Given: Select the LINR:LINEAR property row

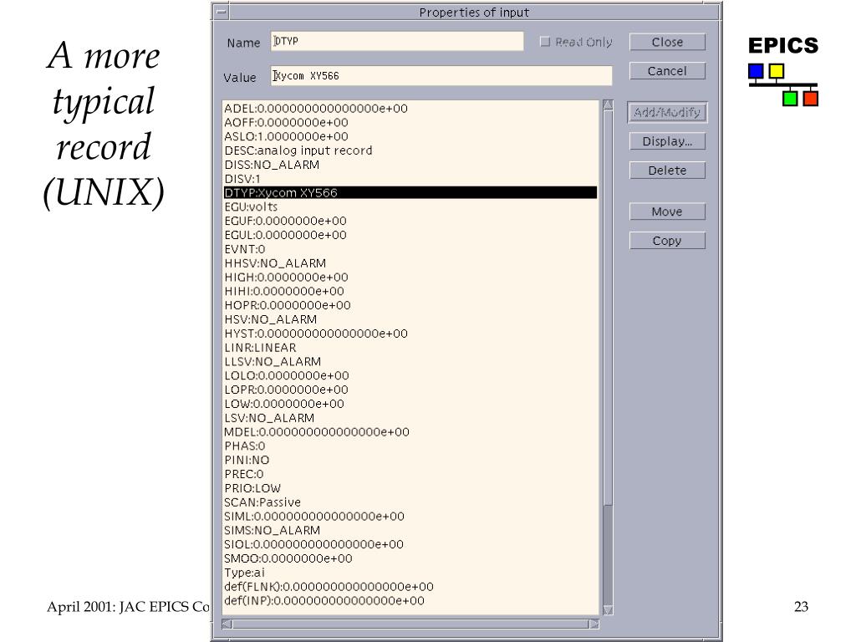Looking at the screenshot, I should pyautogui.click(x=260, y=347).
